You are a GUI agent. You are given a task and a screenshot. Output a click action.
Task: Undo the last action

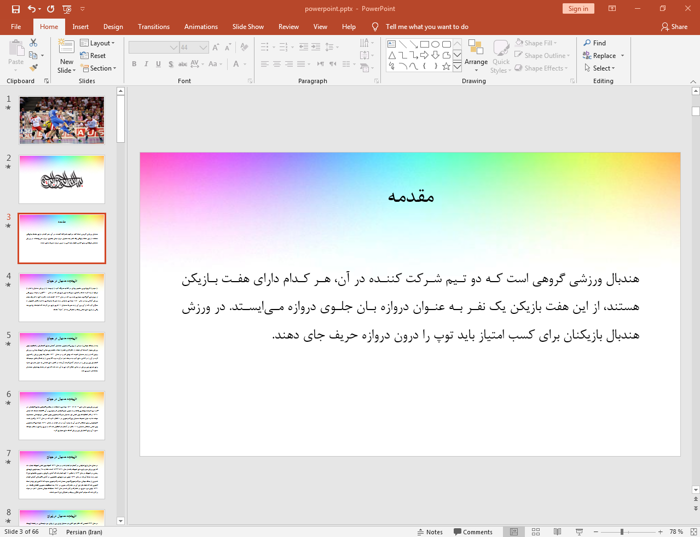tap(32, 9)
